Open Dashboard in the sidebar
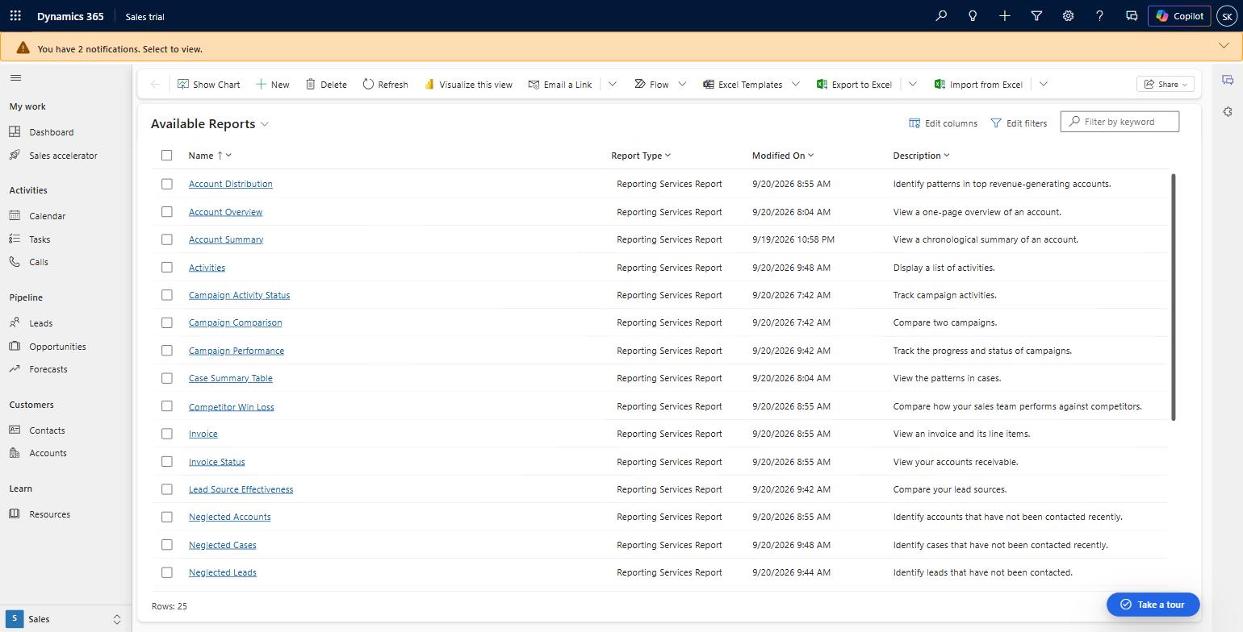This screenshot has width=1243, height=632. click(52, 132)
